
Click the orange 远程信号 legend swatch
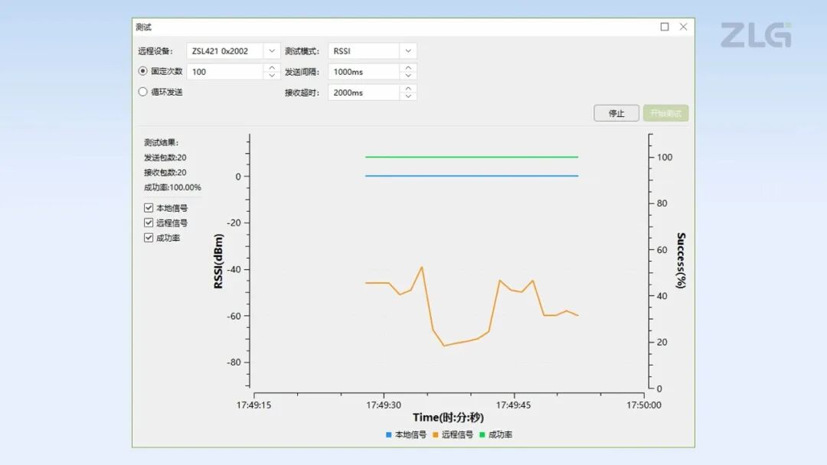coord(435,434)
